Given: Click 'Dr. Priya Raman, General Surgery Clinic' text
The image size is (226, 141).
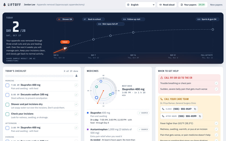Looking at the screenshot, I should point(178,103).
